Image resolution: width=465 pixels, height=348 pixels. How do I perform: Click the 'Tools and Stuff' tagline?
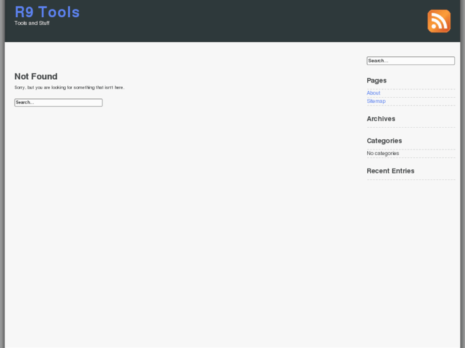(x=32, y=23)
